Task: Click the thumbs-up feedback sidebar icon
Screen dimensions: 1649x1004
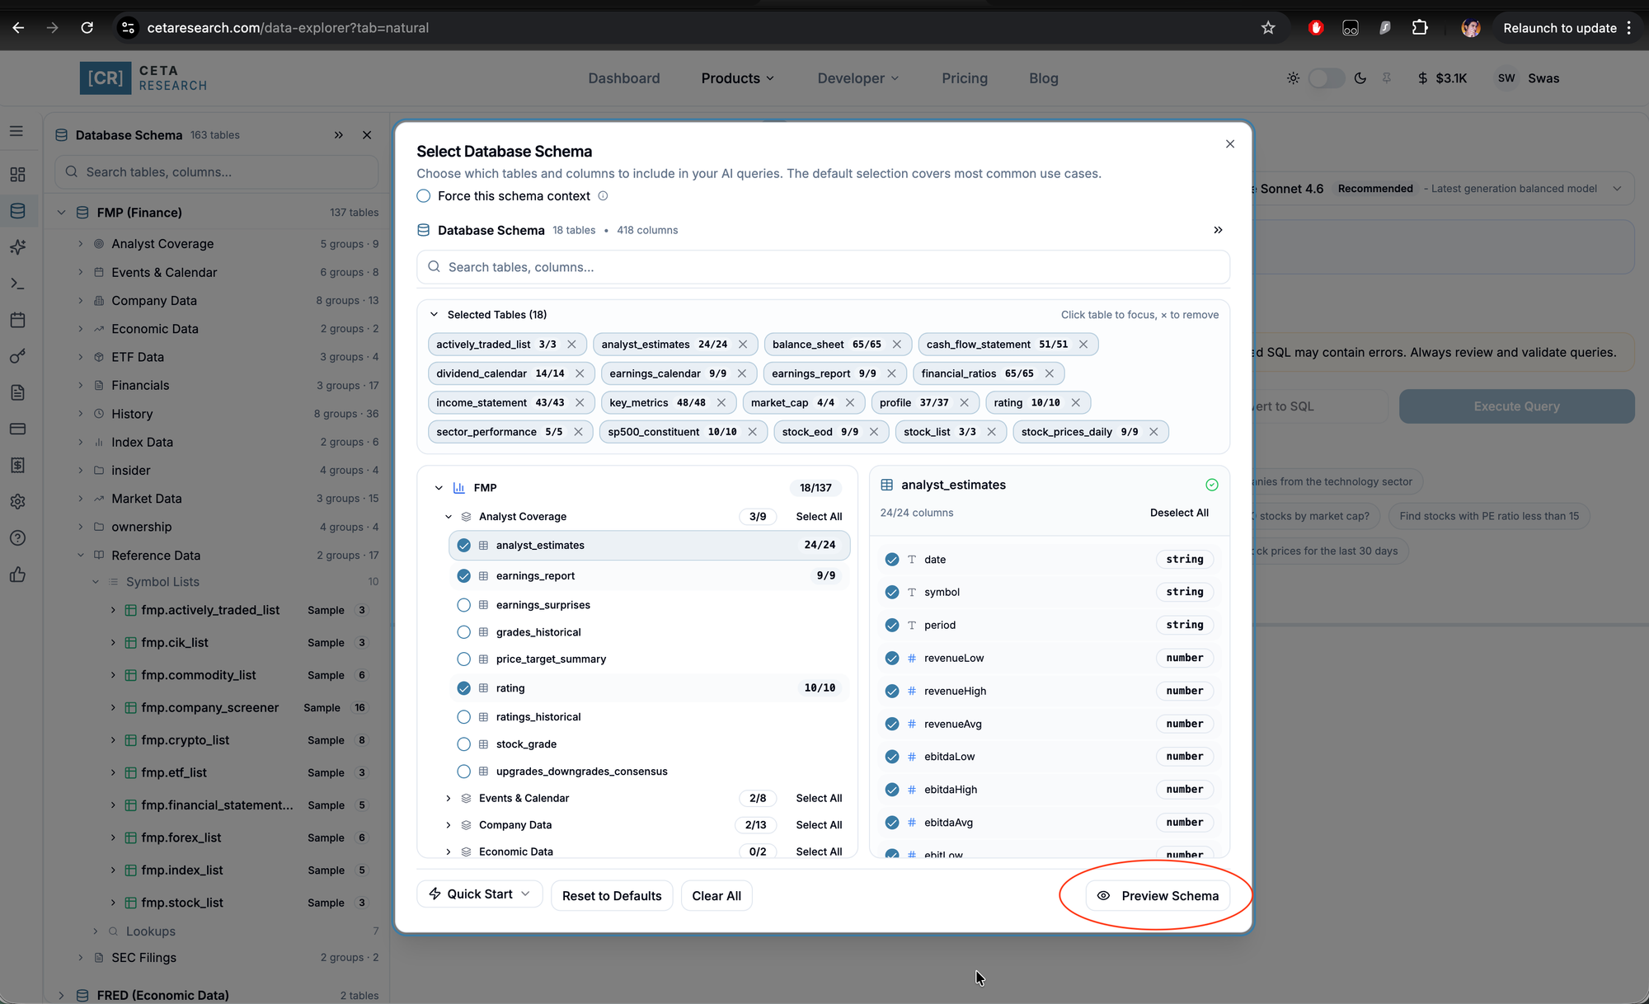Action: pos(17,575)
